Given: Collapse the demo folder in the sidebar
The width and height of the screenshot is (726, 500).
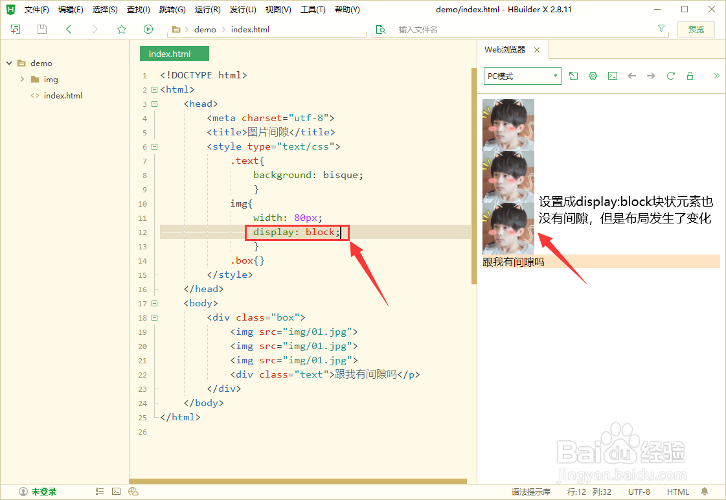Looking at the screenshot, I should [9, 63].
